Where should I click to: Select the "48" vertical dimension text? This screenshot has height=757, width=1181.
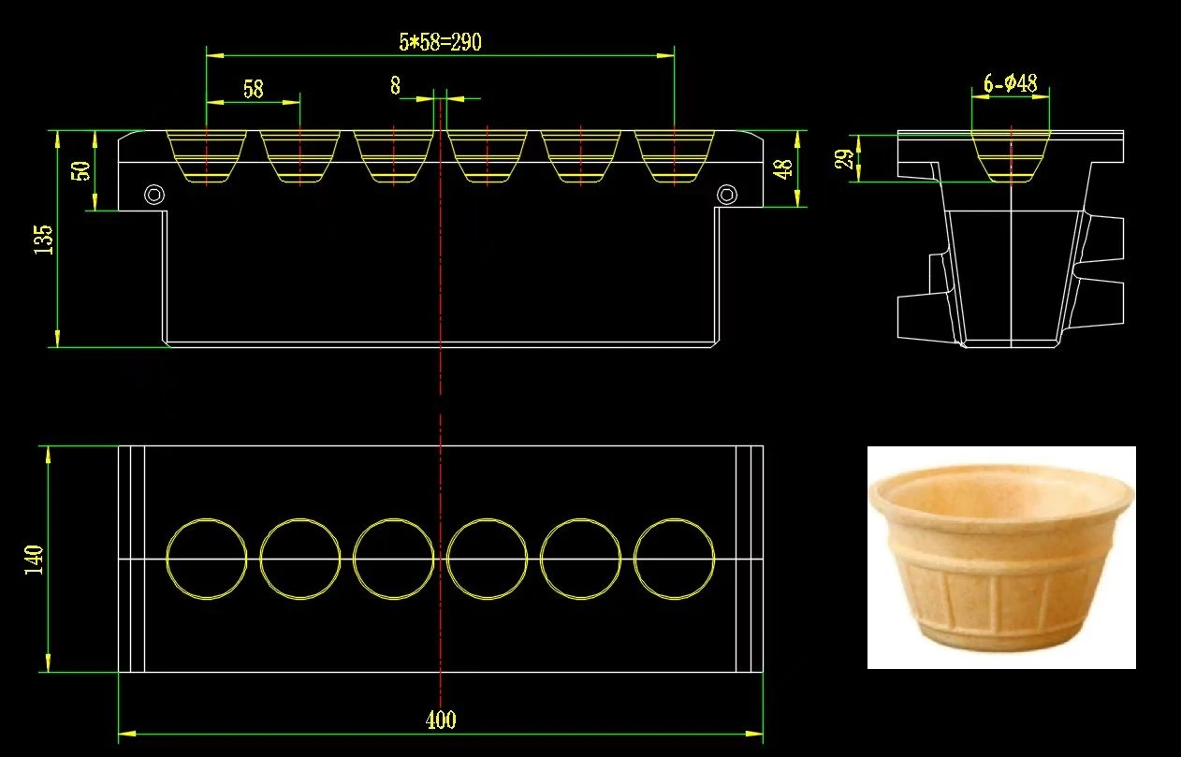784,168
